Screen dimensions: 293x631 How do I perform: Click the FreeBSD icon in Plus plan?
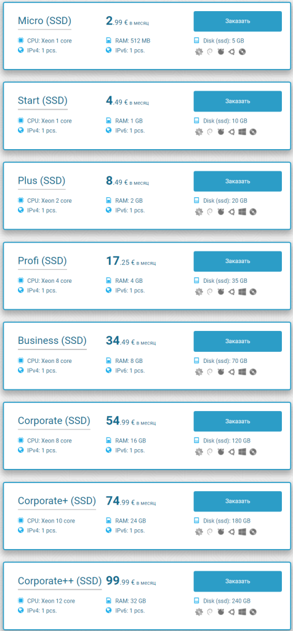[220, 212]
